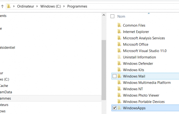The width and height of the screenshot is (179, 114).
Task: Select the 'ents' item in navigation tree
Action: [3, 16]
